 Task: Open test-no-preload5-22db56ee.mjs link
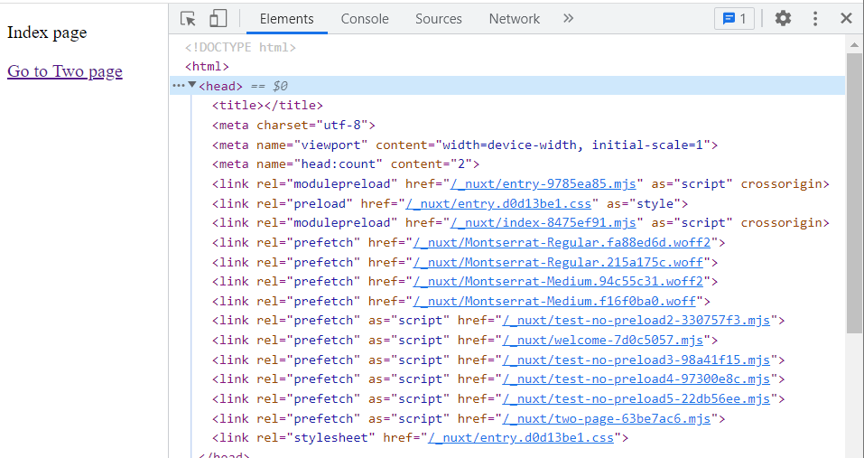tap(636, 399)
